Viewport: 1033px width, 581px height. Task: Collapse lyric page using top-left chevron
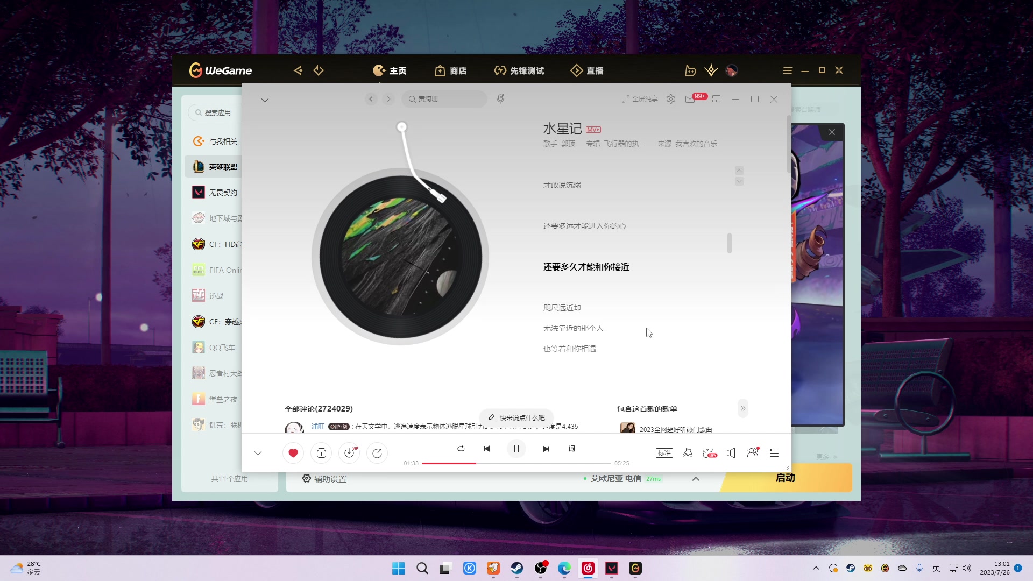[x=265, y=100]
